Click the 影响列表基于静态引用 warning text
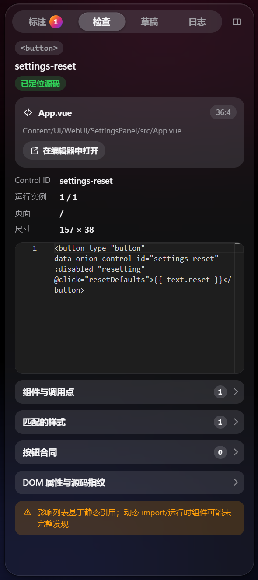Screen dimensions: 258x580 pyautogui.click(x=134, y=518)
